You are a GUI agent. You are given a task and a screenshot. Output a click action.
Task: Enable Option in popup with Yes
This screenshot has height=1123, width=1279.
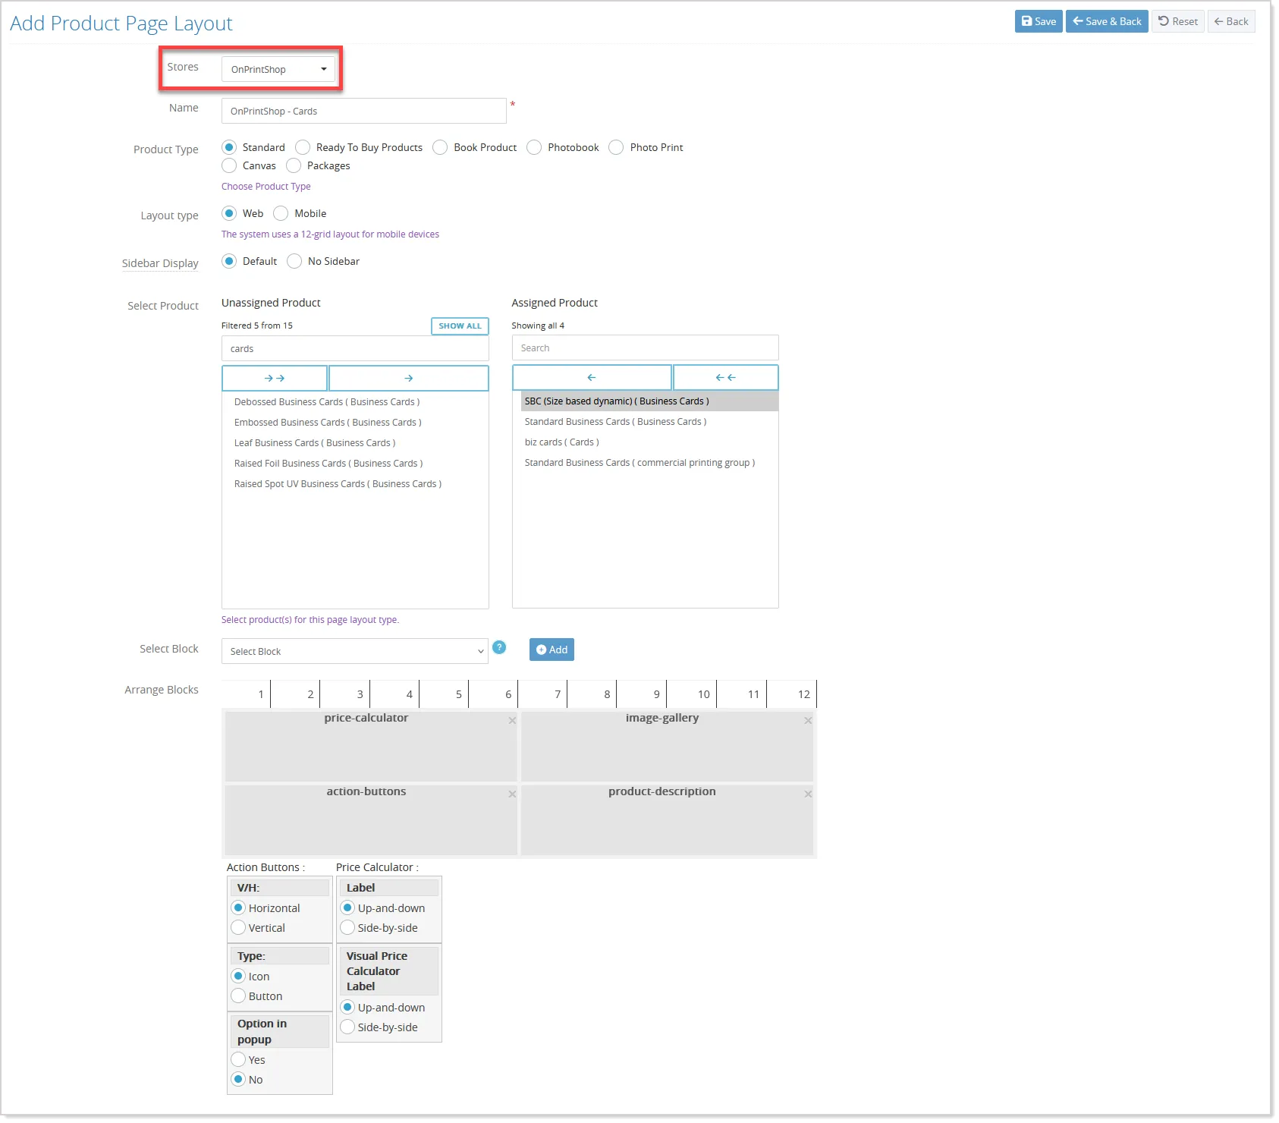tap(238, 1059)
